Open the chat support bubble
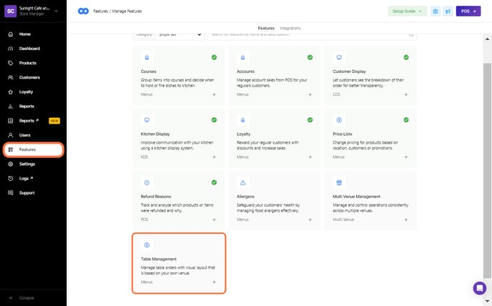 click(x=479, y=287)
